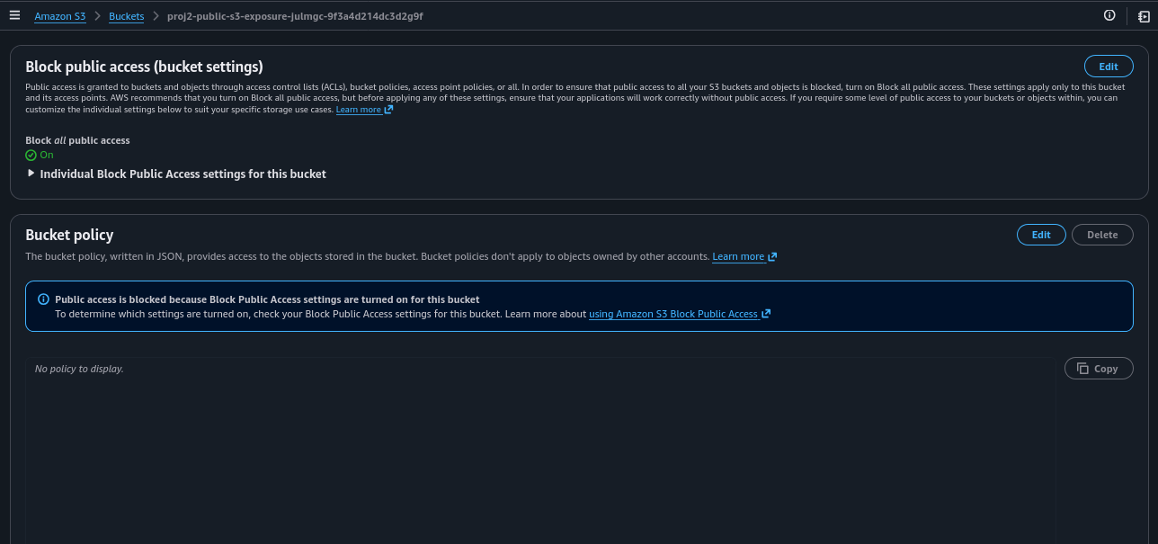1158x544 pixels.
Task: Click the Delete bucket policy button
Action: [x=1102, y=235]
